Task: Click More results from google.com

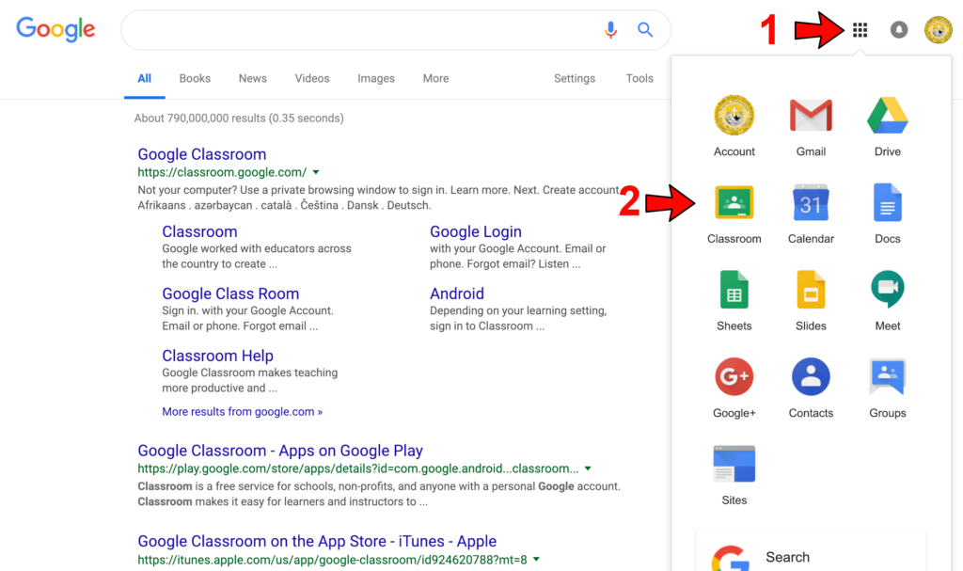Action: tap(242, 412)
